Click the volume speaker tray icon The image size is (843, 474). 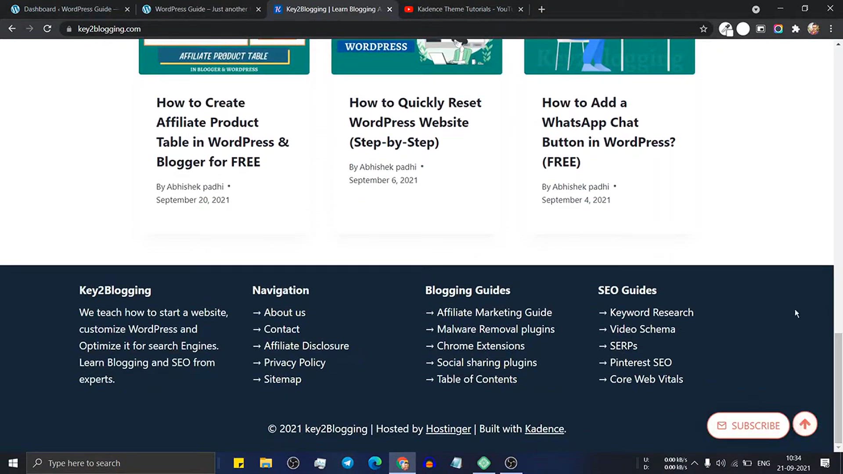pyautogui.click(x=721, y=463)
